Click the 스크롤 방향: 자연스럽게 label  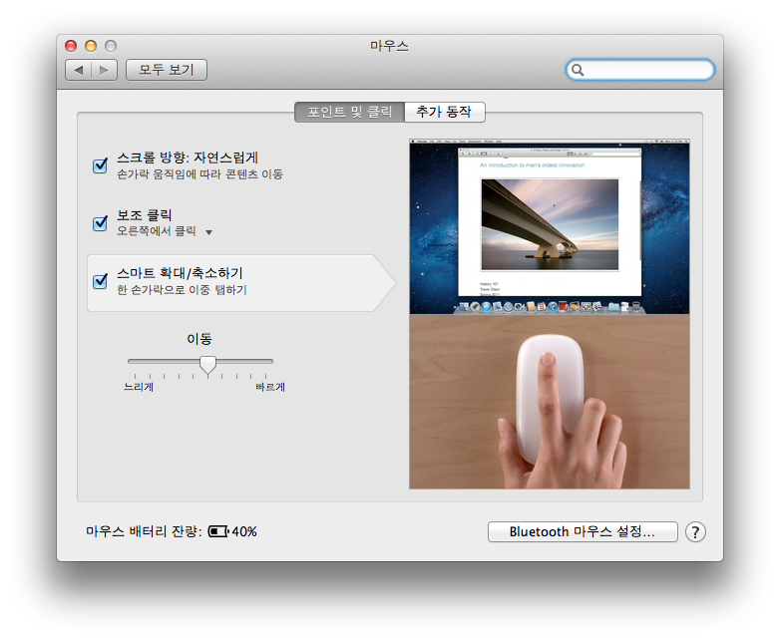point(188,158)
